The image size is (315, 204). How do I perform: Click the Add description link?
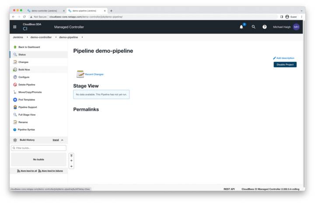click(283, 58)
